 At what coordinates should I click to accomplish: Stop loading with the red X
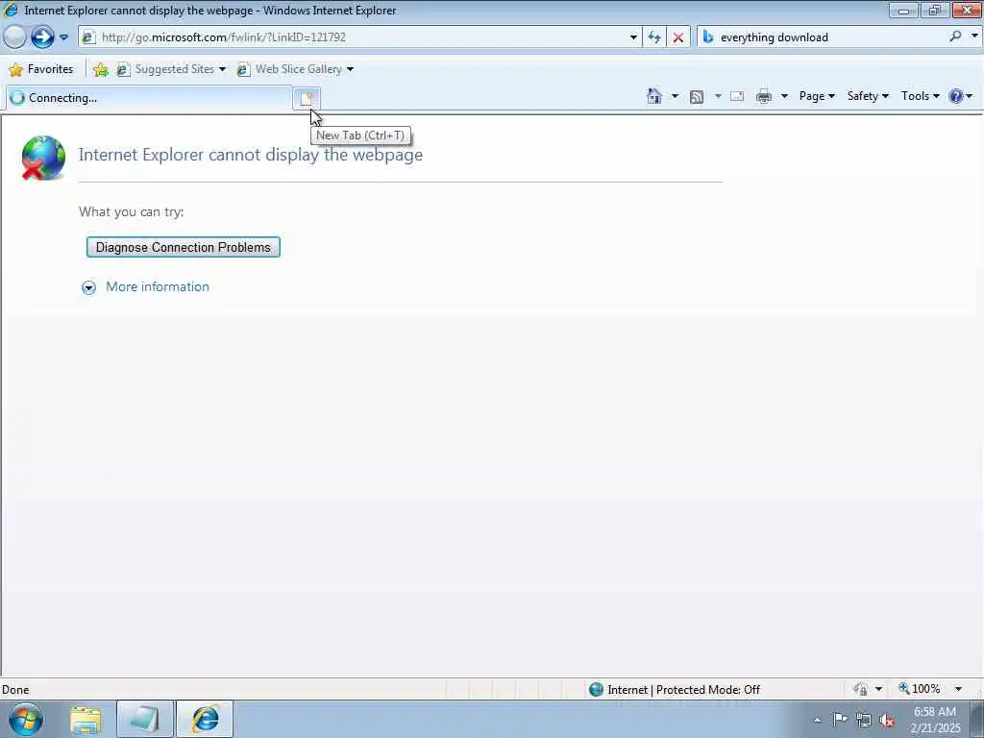click(x=678, y=37)
